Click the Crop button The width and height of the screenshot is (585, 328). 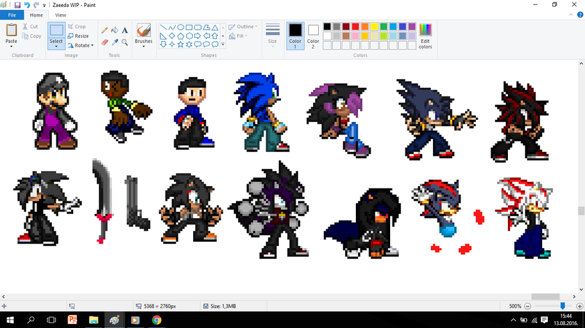77,26
